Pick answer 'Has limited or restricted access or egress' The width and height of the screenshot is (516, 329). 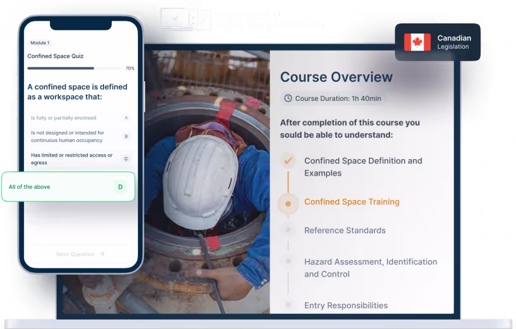pyautogui.click(x=80, y=159)
